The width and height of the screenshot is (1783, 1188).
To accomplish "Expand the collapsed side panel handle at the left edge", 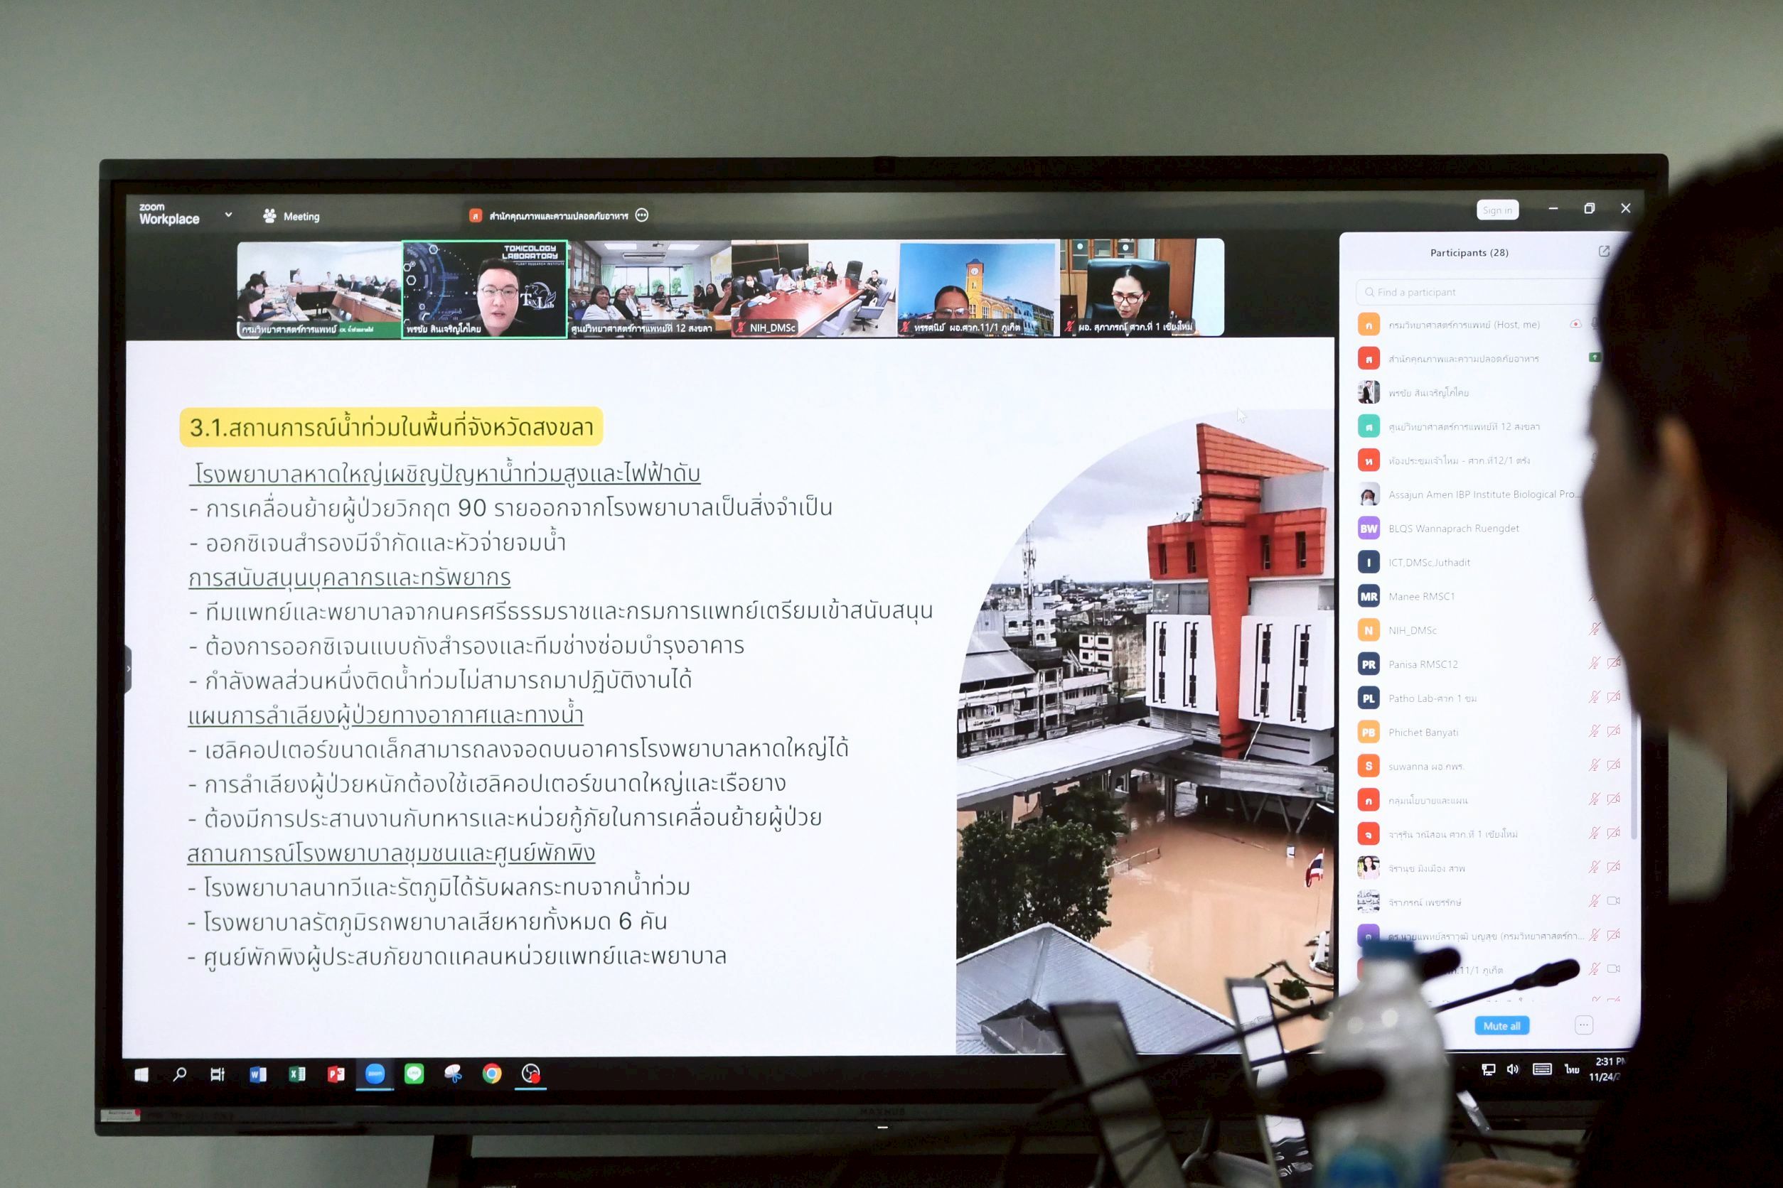I will [x=128, y=669].
